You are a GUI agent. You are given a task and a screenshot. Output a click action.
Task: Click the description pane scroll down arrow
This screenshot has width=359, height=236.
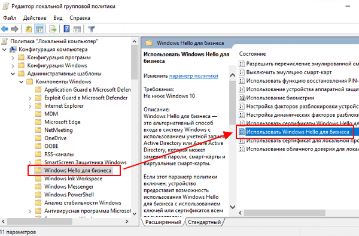click(232, 207)
